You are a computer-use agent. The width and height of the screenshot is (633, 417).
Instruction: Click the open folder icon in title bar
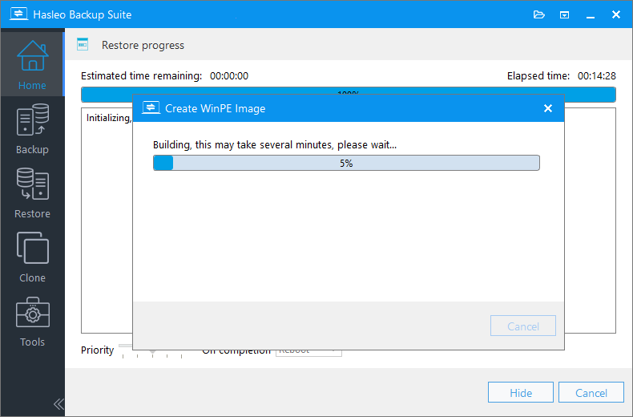539,15
